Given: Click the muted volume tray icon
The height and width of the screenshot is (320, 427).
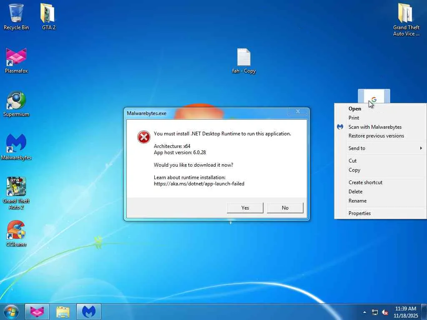Looking at the screenshot, I should click(x=385, y=312).
